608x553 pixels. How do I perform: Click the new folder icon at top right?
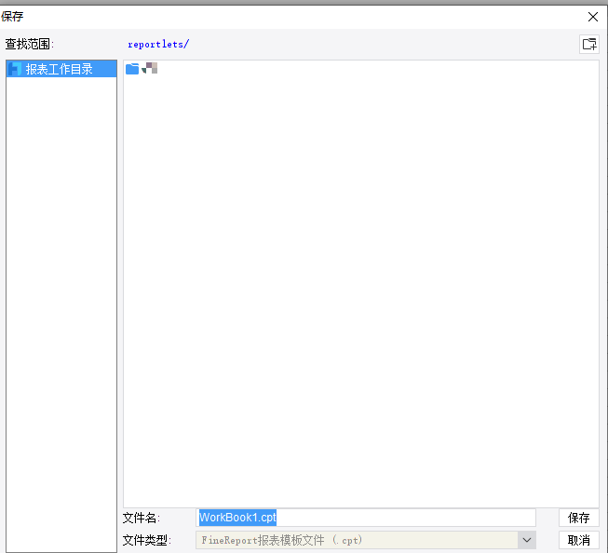coord(589,44)
